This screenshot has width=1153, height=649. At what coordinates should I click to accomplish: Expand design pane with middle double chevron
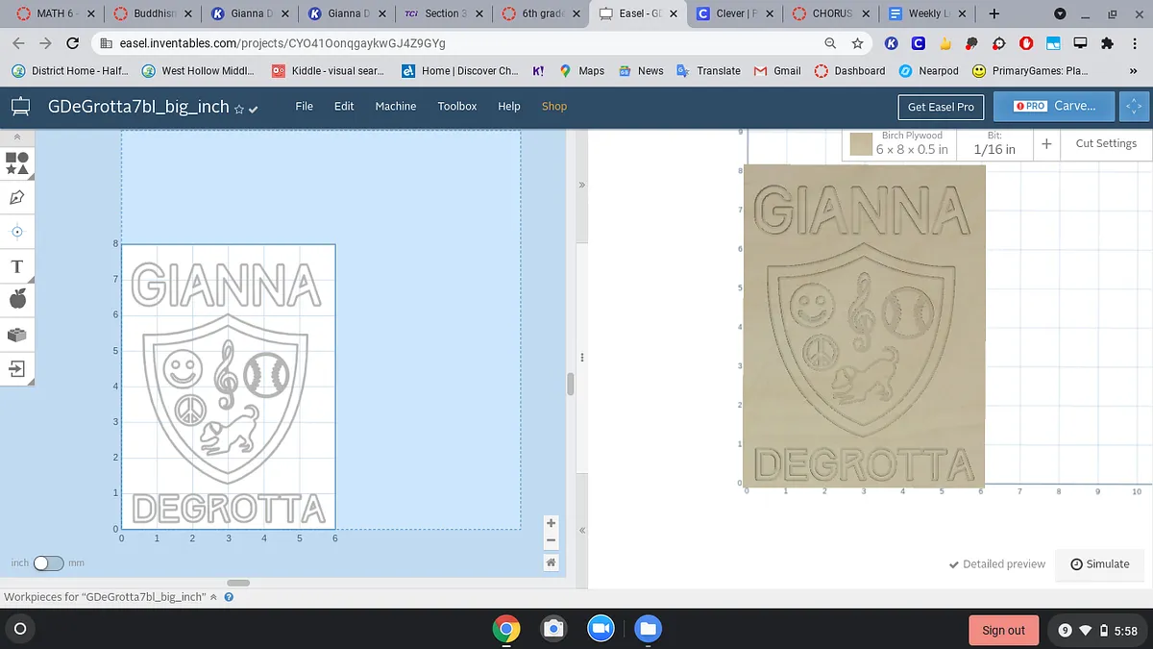[580, 186]
